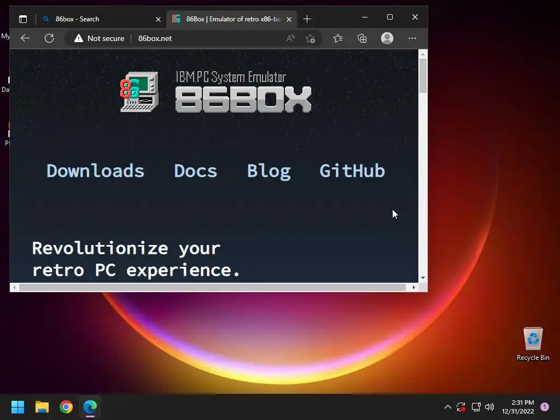Click the page scrollbar down arrow

point(423,277)
